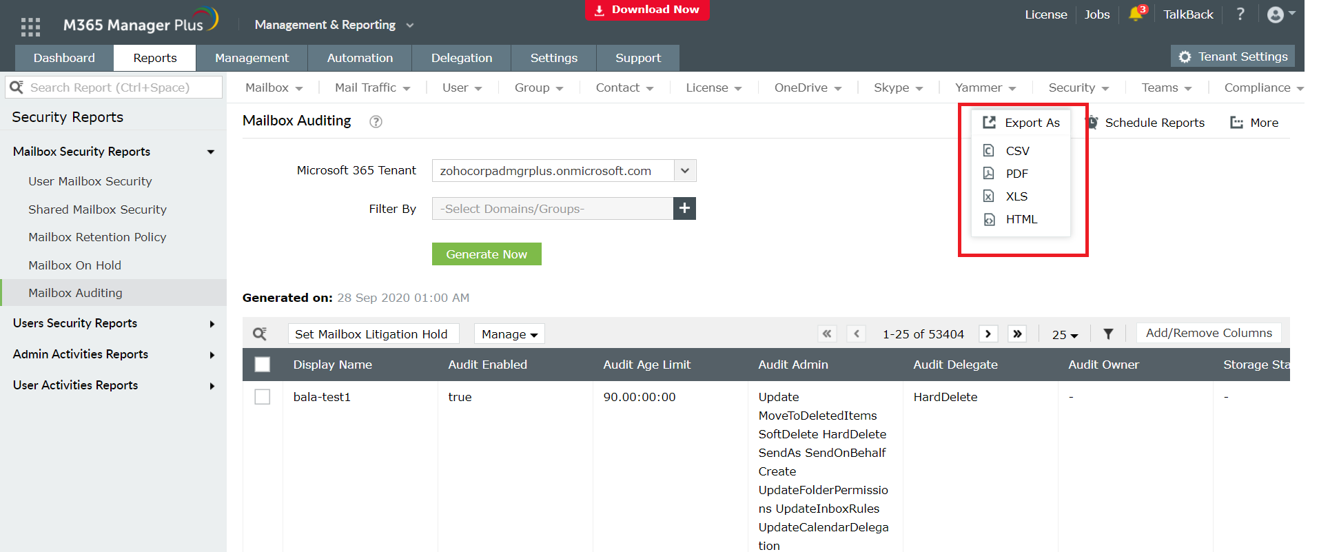Open Mailbox On Hold report
This screenshot has width=1319, height=552.
point(74,265)
